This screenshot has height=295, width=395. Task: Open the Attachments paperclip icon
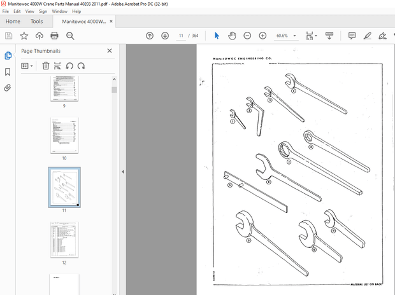8,88
